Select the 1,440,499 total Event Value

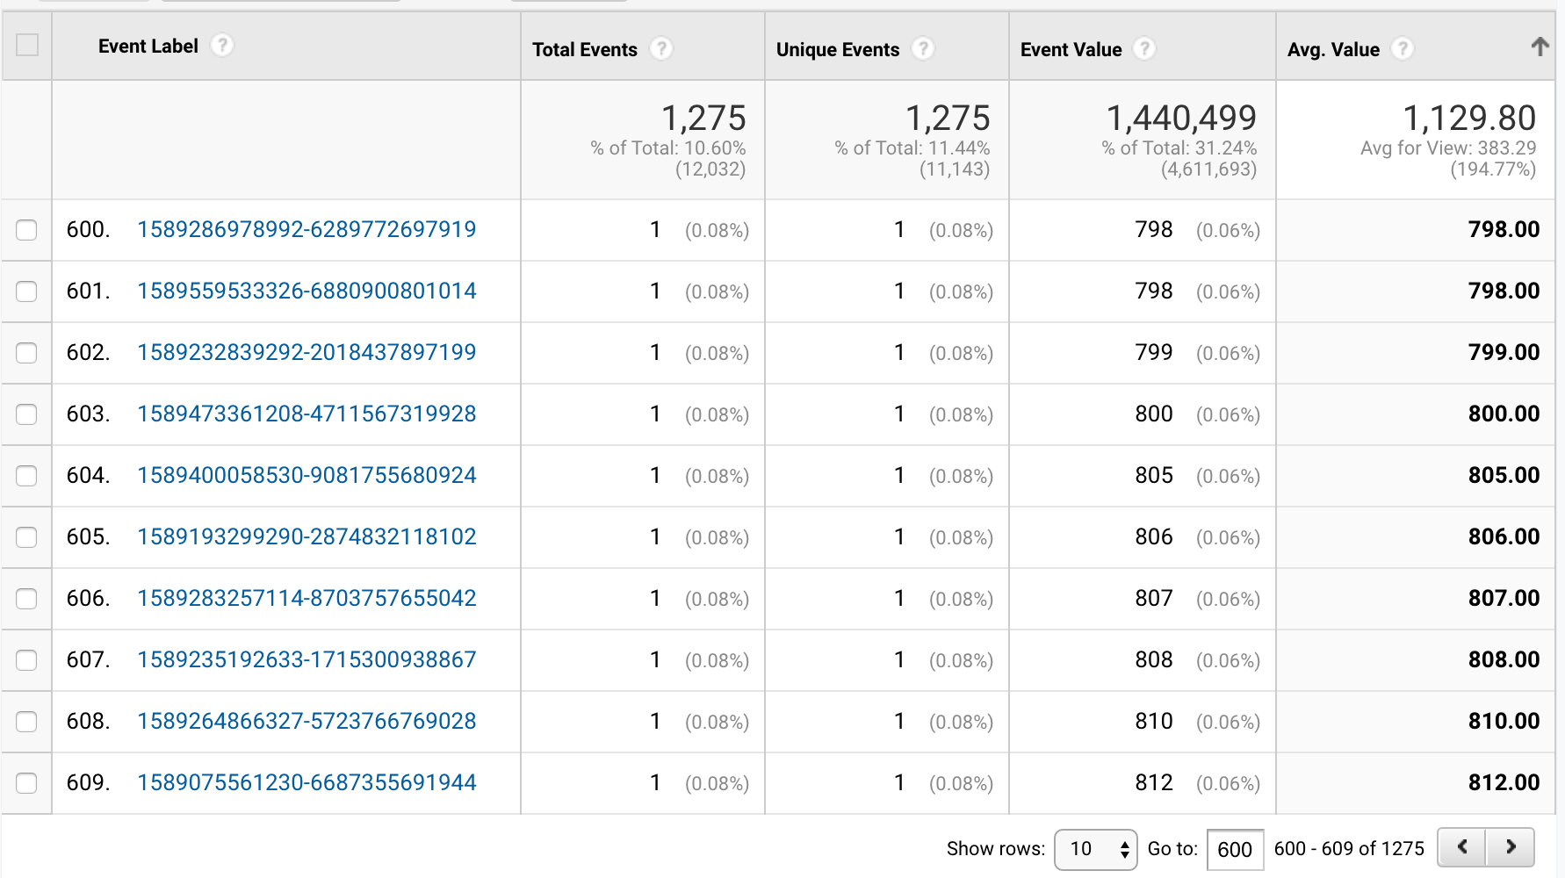tap(1181, 118)
